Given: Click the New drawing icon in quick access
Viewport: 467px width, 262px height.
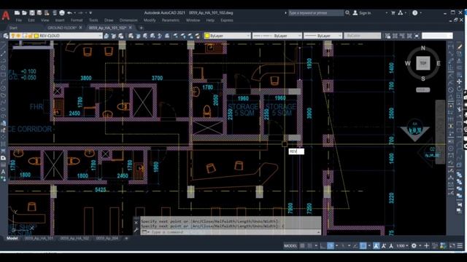Looking at the screenshot, I should tap(17, 13).
